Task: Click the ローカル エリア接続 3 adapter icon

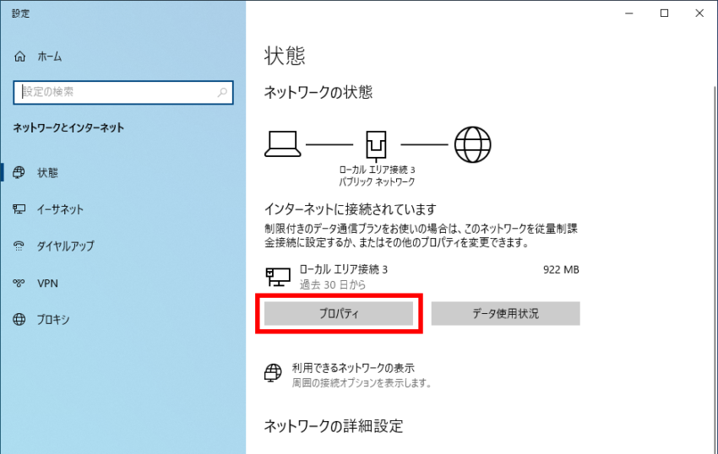Action: tap(278, 277)
